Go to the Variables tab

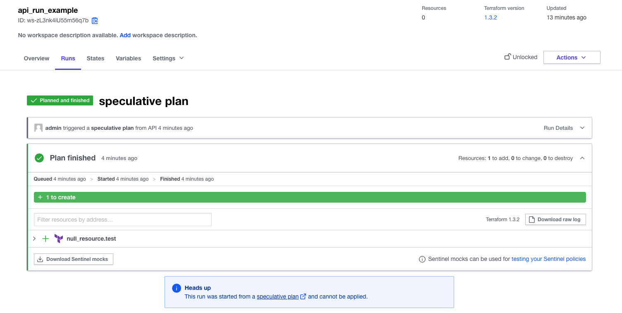click(x=128, y=58)
